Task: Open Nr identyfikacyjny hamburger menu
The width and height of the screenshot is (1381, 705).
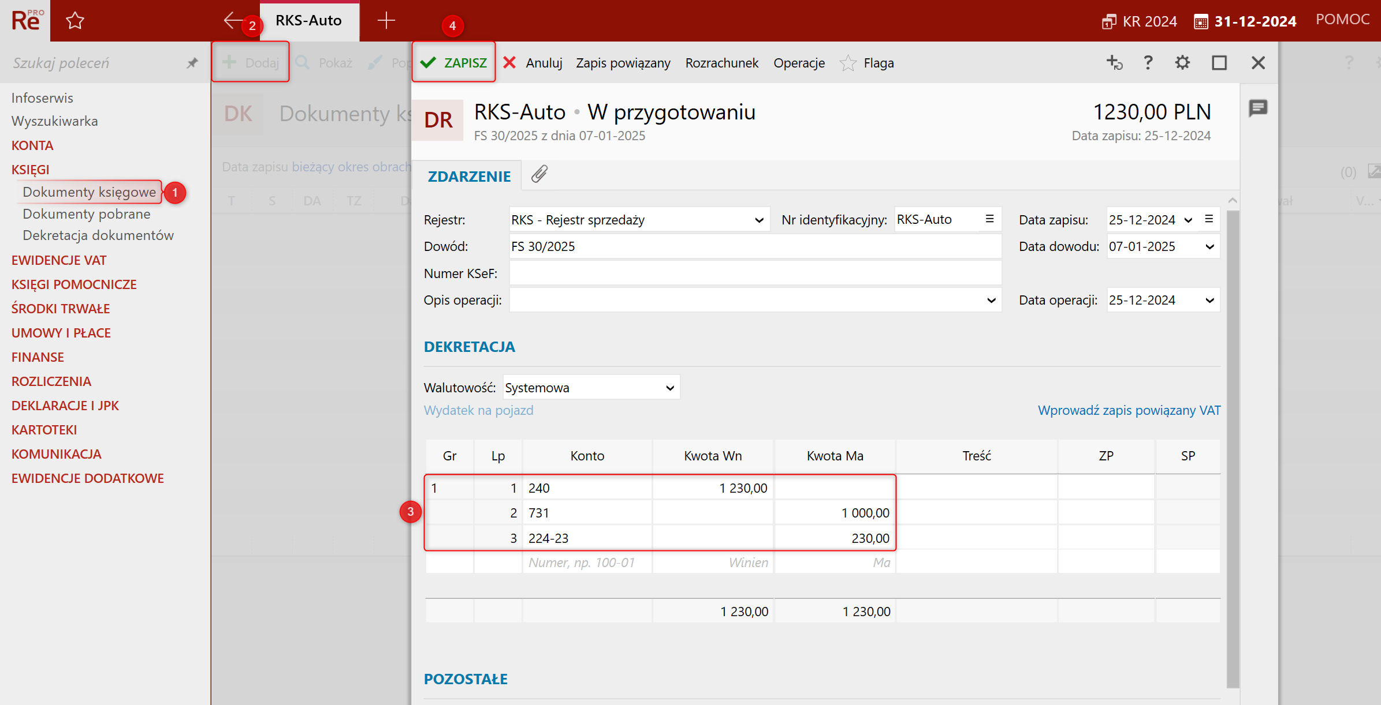Action: point(989,219)
